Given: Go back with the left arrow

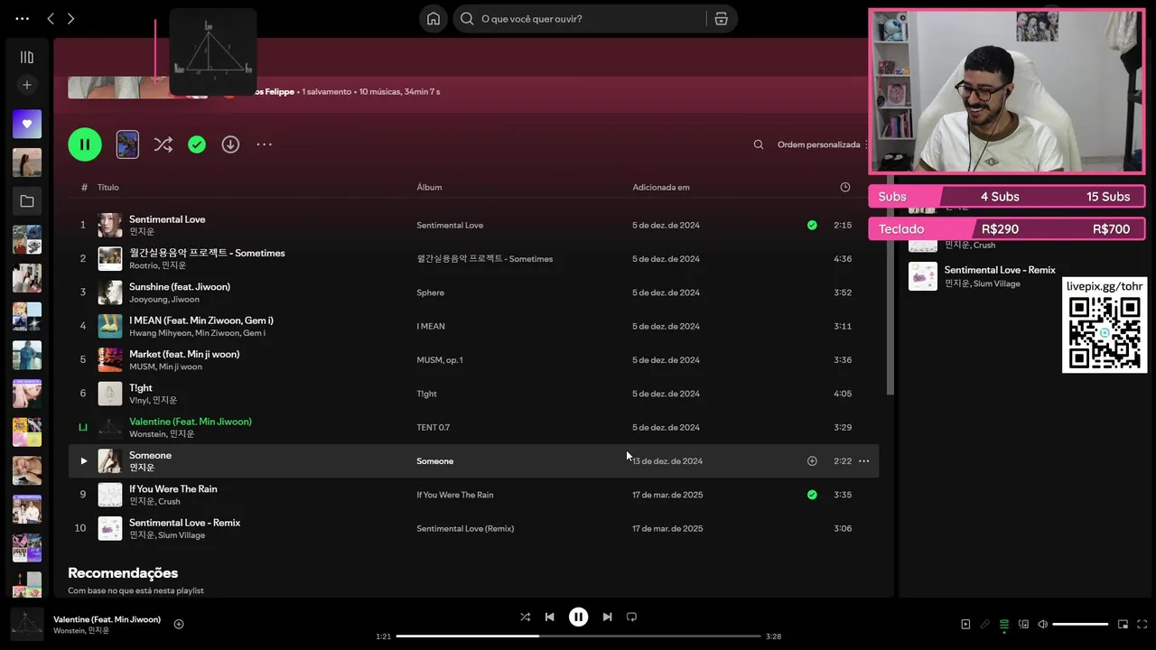Looking at the screenshot, I should tap(51, 18).
